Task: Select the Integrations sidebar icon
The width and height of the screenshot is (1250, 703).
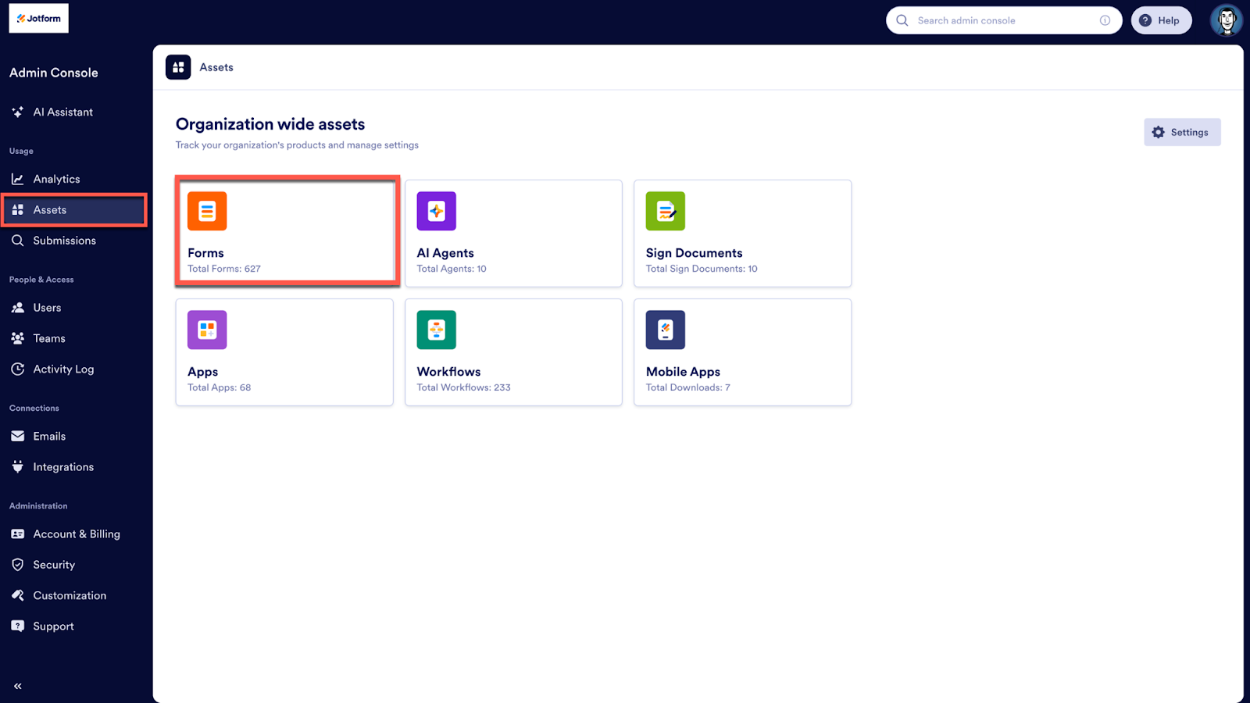Action: tap(17, 466)
